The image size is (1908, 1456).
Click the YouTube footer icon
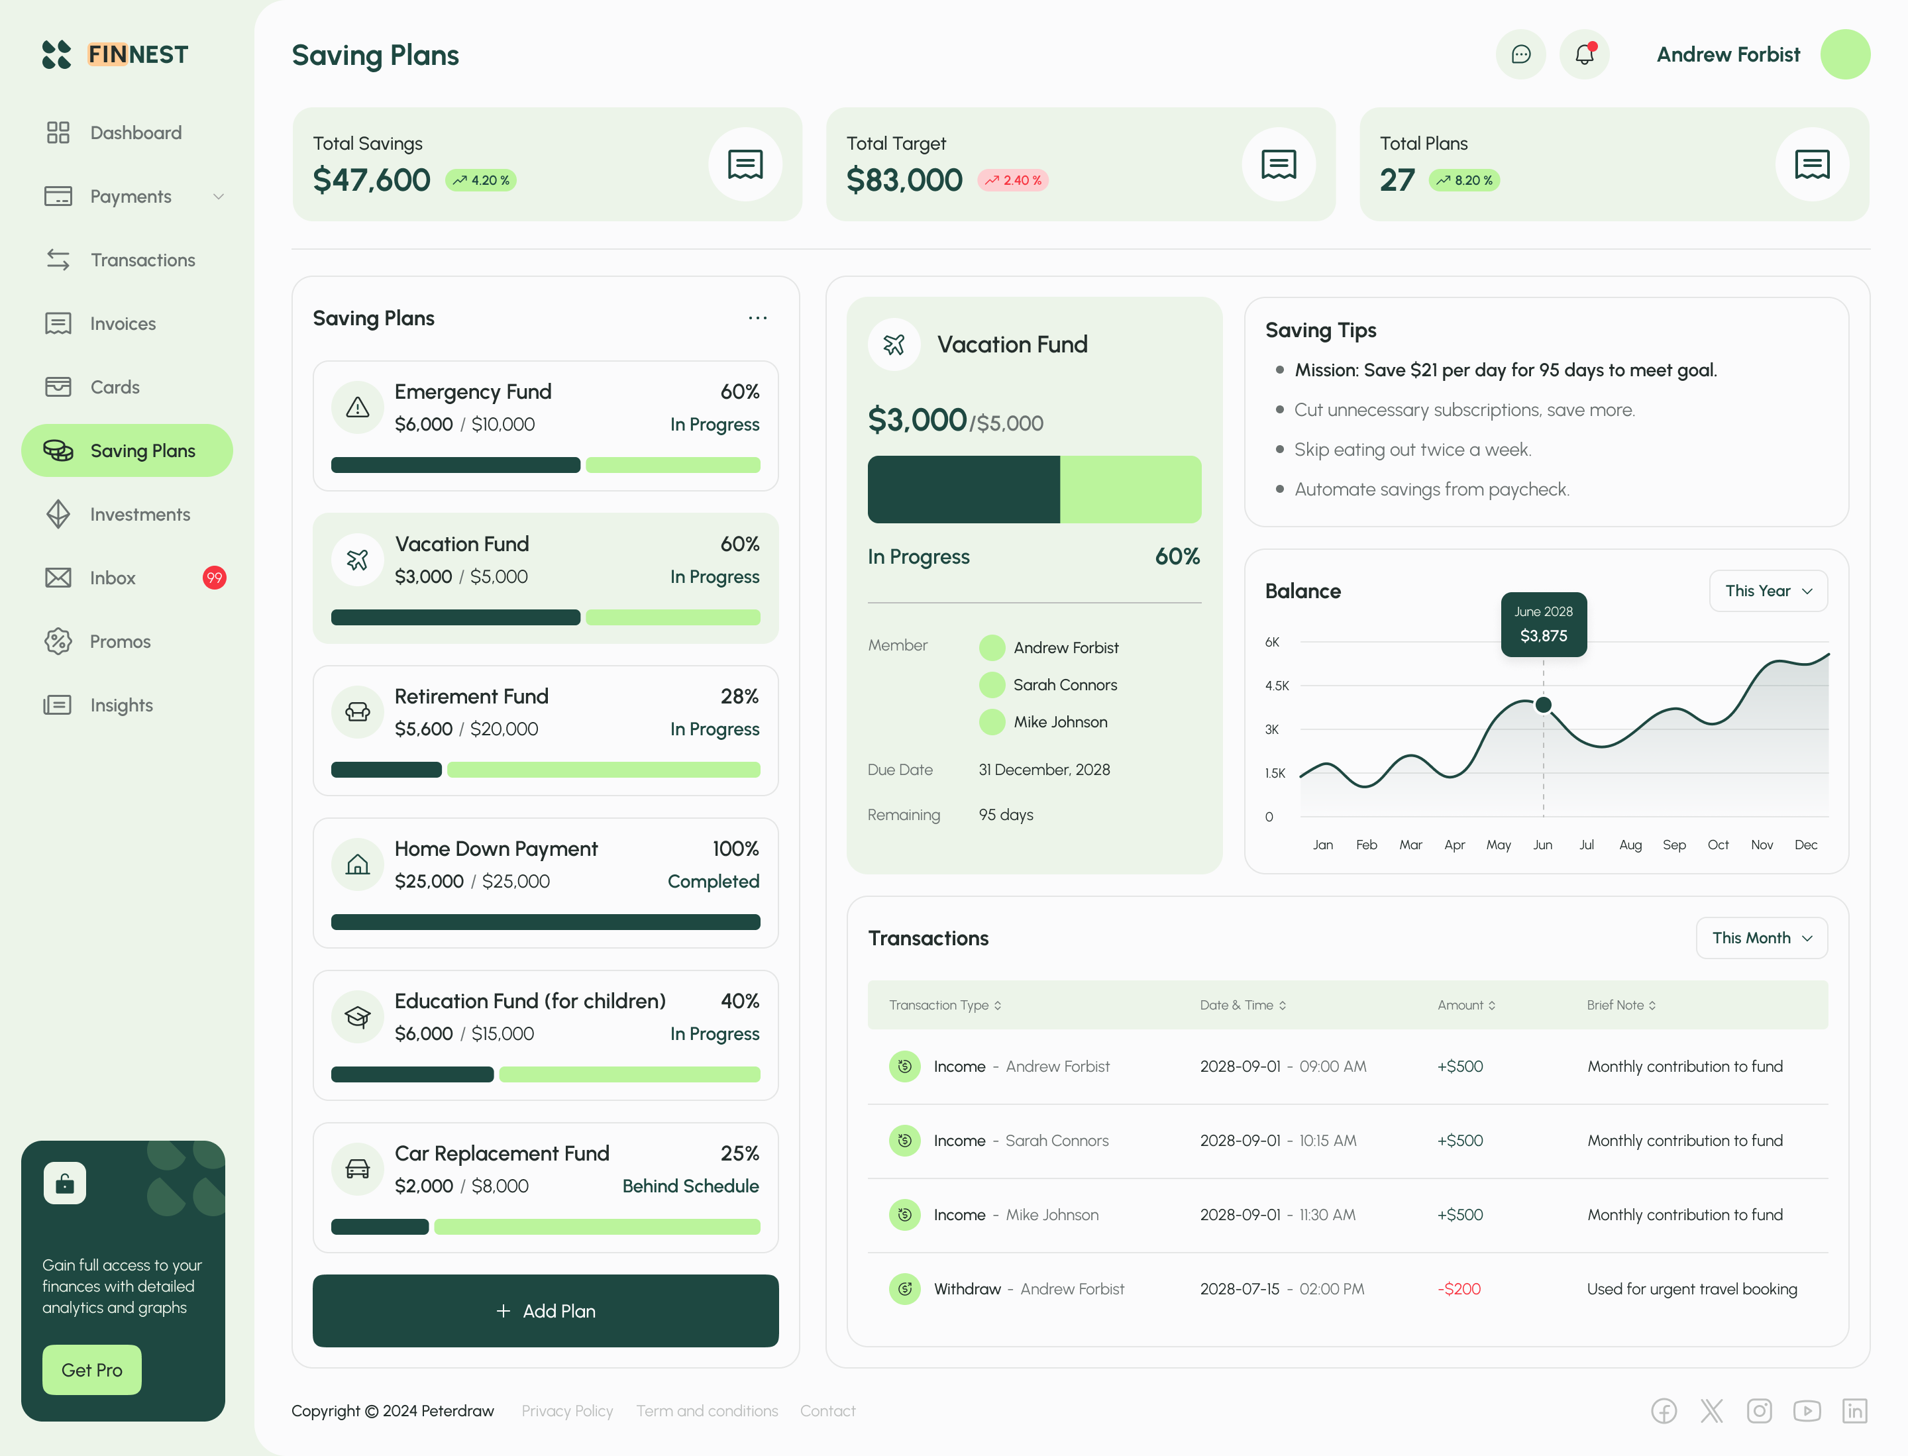pos(1807,1411)
